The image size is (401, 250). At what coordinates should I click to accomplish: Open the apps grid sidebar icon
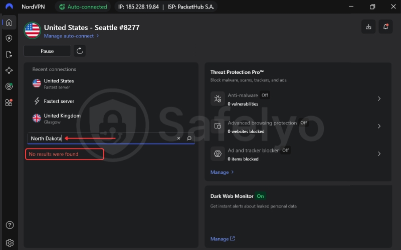[9, 102]
